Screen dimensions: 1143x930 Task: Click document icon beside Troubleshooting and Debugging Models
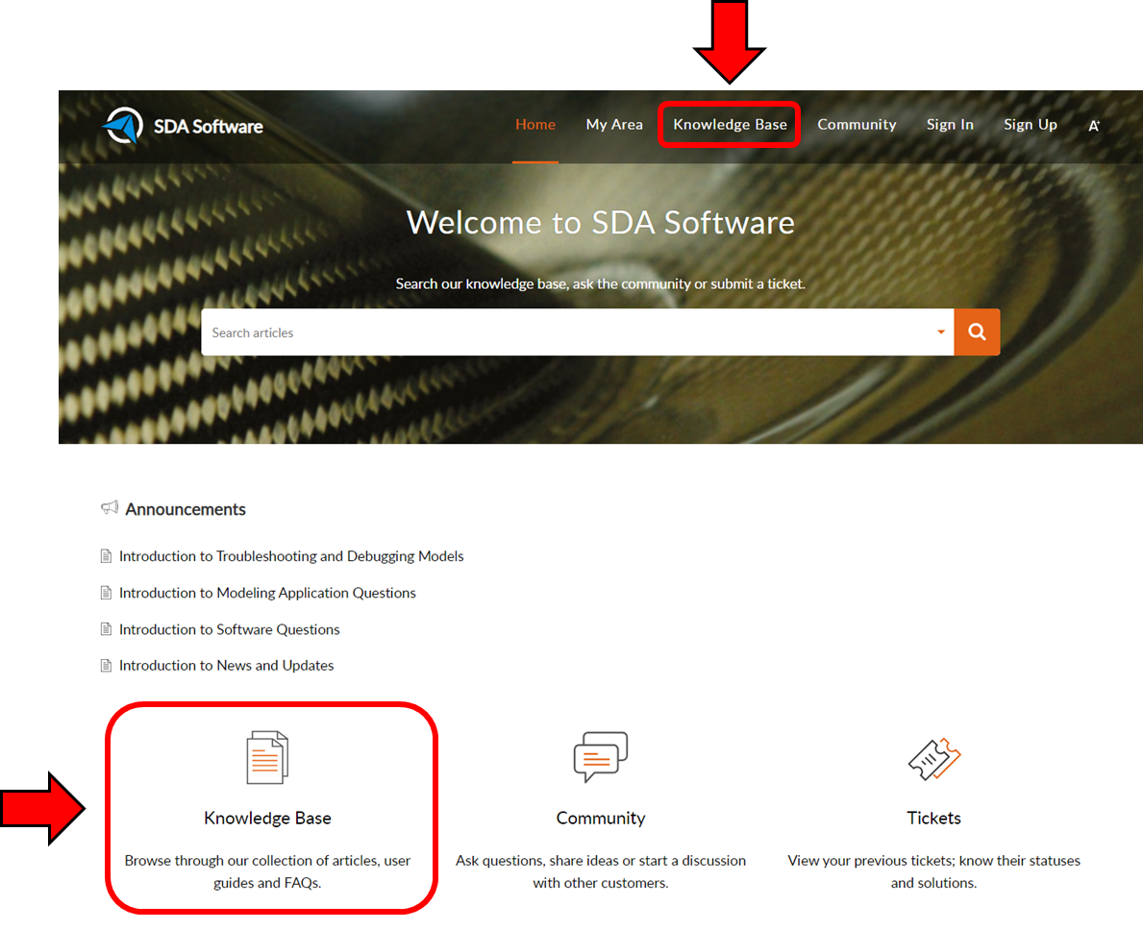point(107,556)
